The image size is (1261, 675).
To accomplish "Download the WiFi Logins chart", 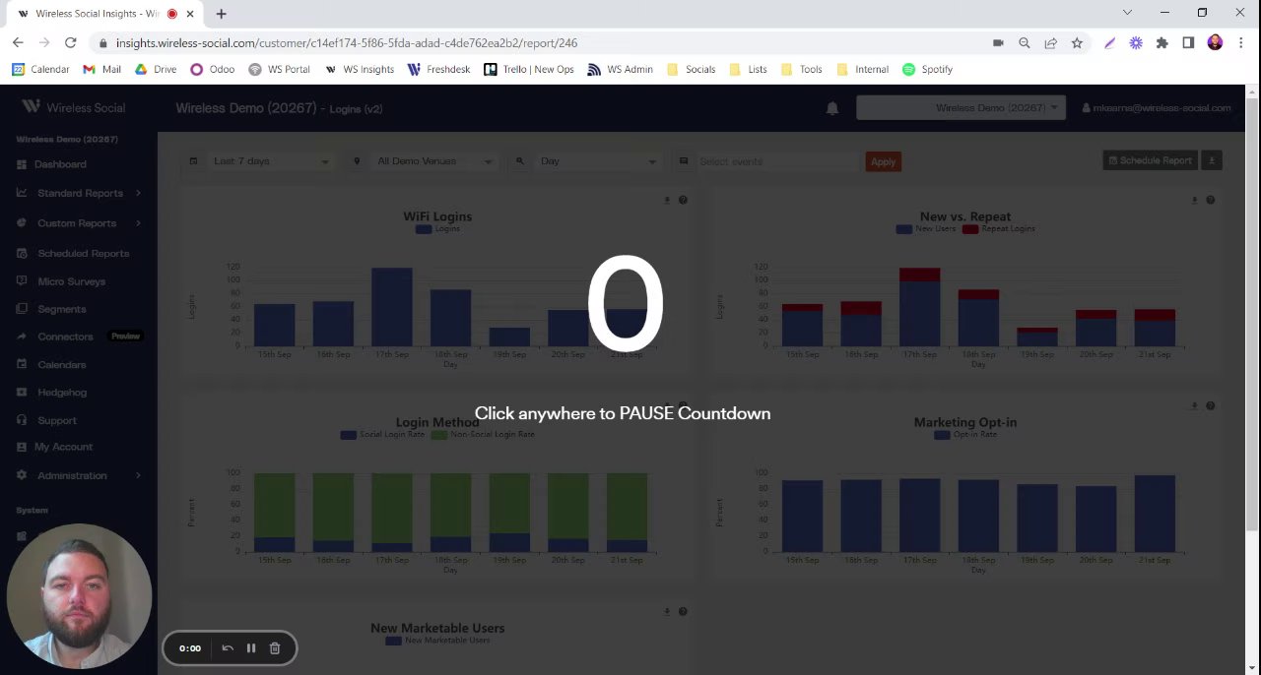I will click(667, 200).
